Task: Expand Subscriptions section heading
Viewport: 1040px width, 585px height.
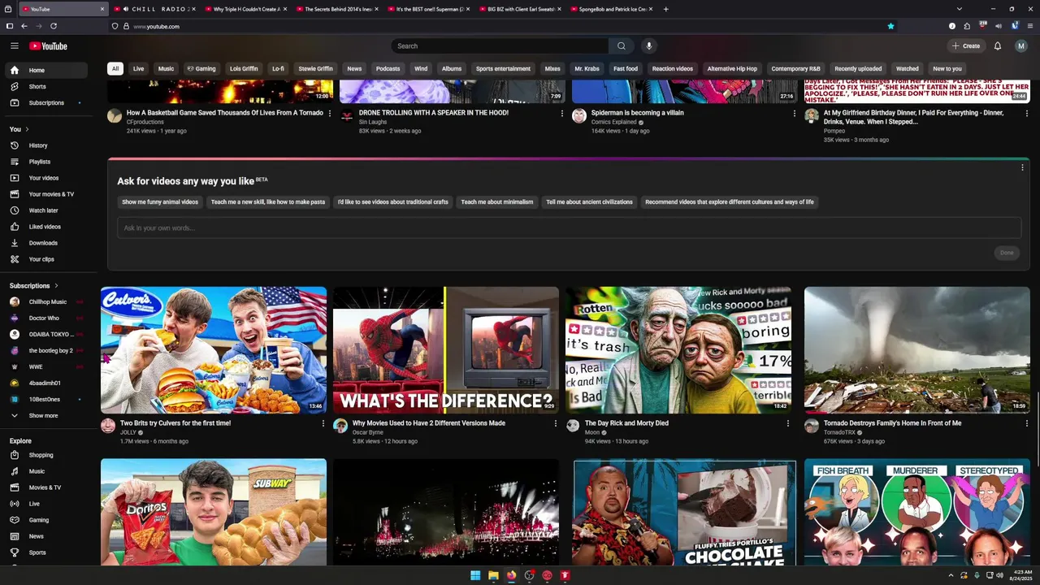Action: (34, 286)
